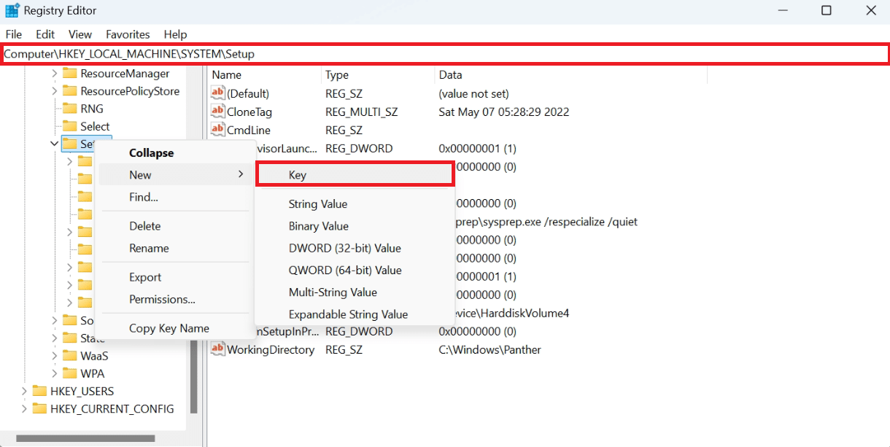
Task: Click the Registry Editor app icon in title bar
Action: coord(12,11)
